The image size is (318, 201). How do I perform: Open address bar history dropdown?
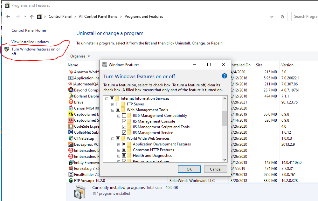tap(272, 17)
